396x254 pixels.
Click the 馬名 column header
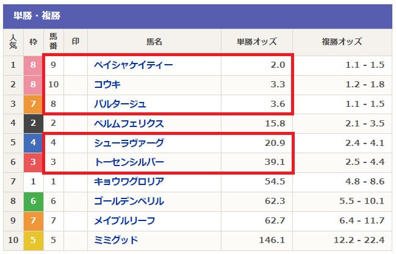pos(154,42)
